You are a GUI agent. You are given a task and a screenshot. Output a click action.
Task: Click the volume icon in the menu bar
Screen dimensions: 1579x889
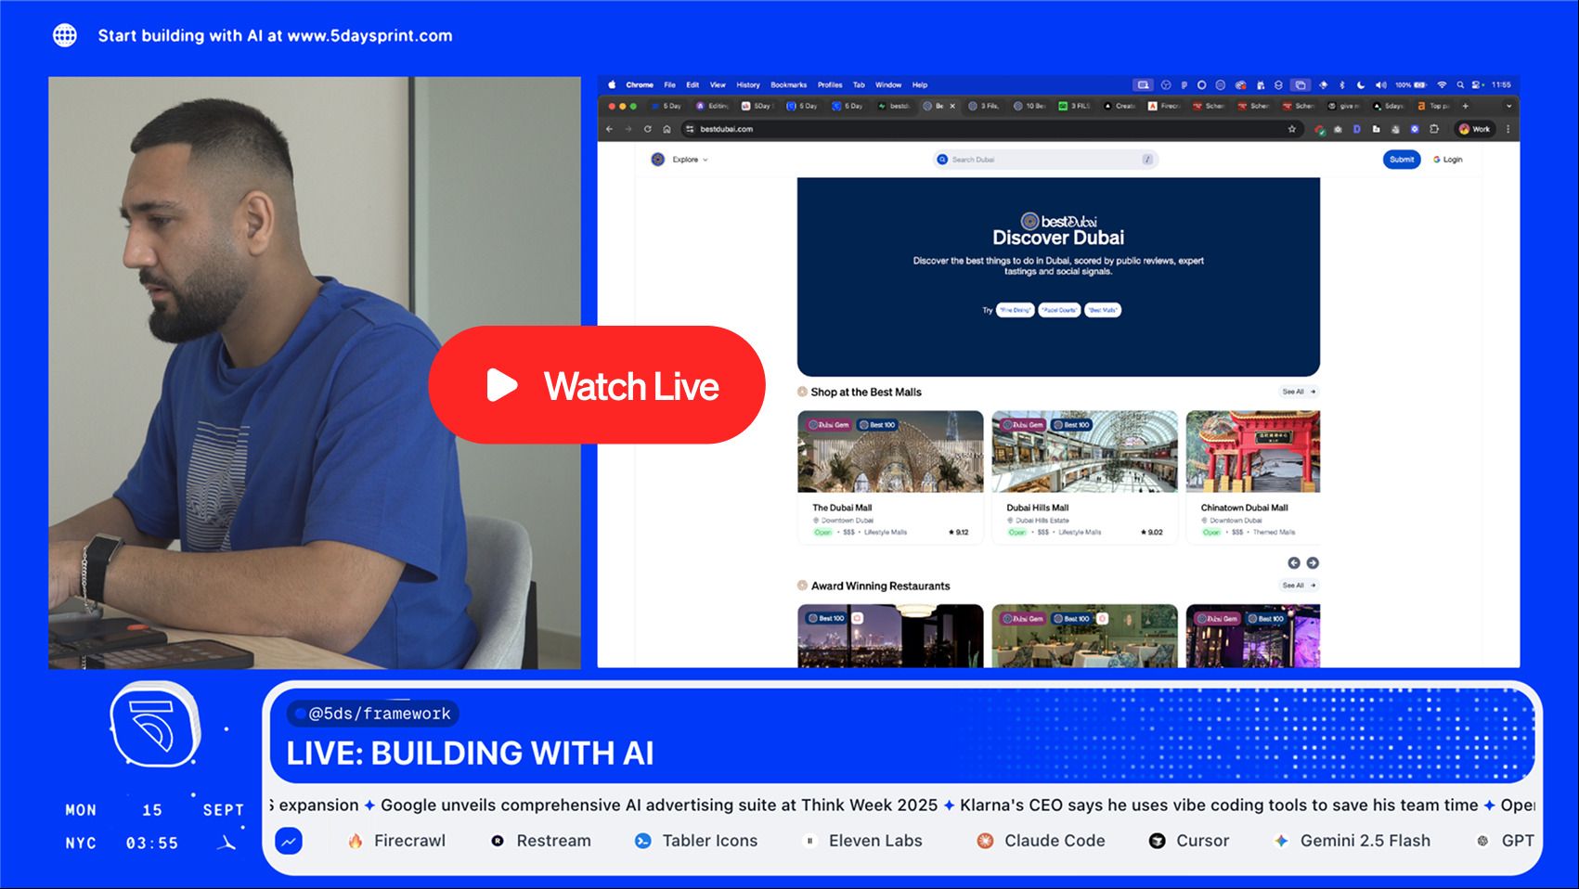coord(1380,84)
